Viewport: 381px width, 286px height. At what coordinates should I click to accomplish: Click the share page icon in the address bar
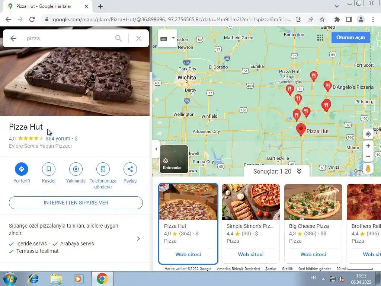point(310,19)
